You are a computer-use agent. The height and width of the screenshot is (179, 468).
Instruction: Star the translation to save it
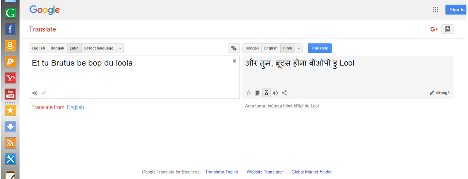(249, 93)
